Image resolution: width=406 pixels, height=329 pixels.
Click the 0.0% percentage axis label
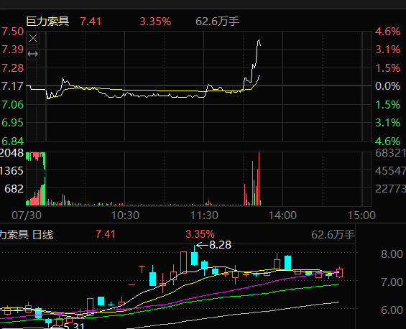click(387, 86)
